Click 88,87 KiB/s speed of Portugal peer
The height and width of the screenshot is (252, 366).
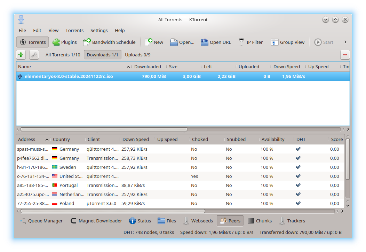[x=133, y=185]
